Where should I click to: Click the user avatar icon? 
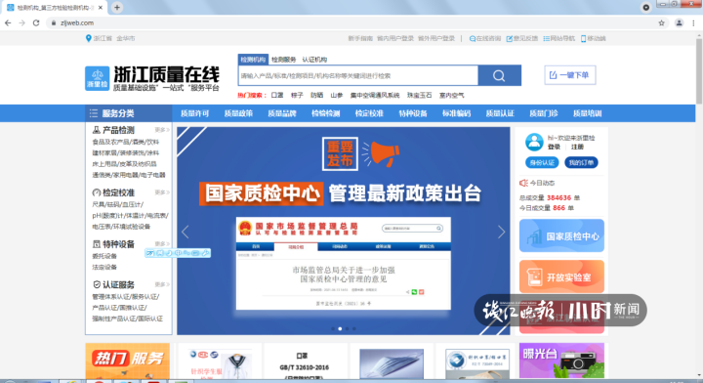534,143
